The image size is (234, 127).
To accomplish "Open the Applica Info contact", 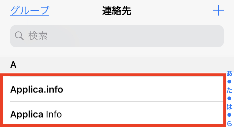I will (113, 114).
